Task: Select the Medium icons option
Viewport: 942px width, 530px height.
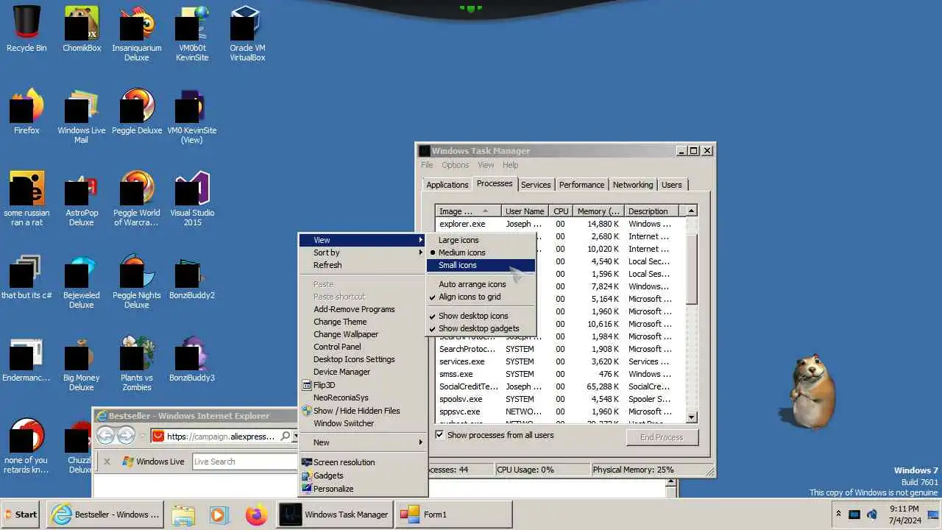Action: 481,252
